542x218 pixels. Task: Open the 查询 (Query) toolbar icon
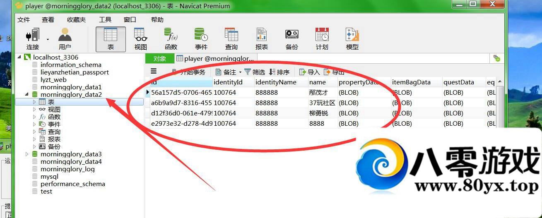coord(231,39)
